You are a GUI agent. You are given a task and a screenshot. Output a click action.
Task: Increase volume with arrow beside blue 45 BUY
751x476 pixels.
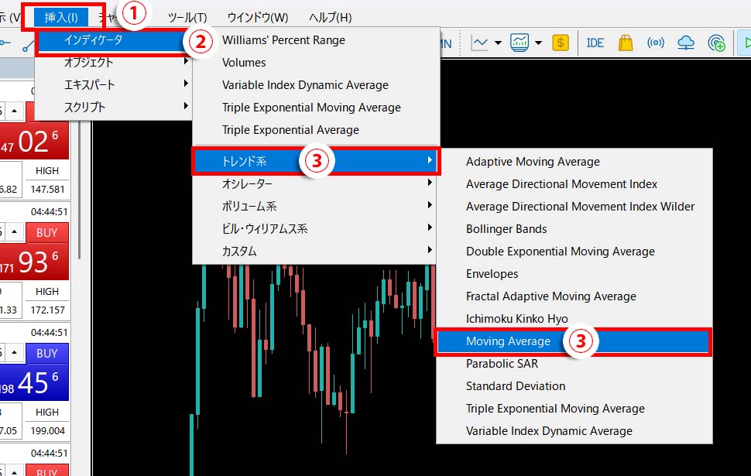15,354
